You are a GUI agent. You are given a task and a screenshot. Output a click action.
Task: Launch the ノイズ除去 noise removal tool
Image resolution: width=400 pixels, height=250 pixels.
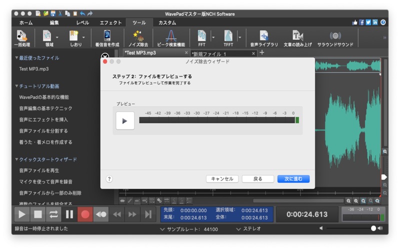point(138,38)
